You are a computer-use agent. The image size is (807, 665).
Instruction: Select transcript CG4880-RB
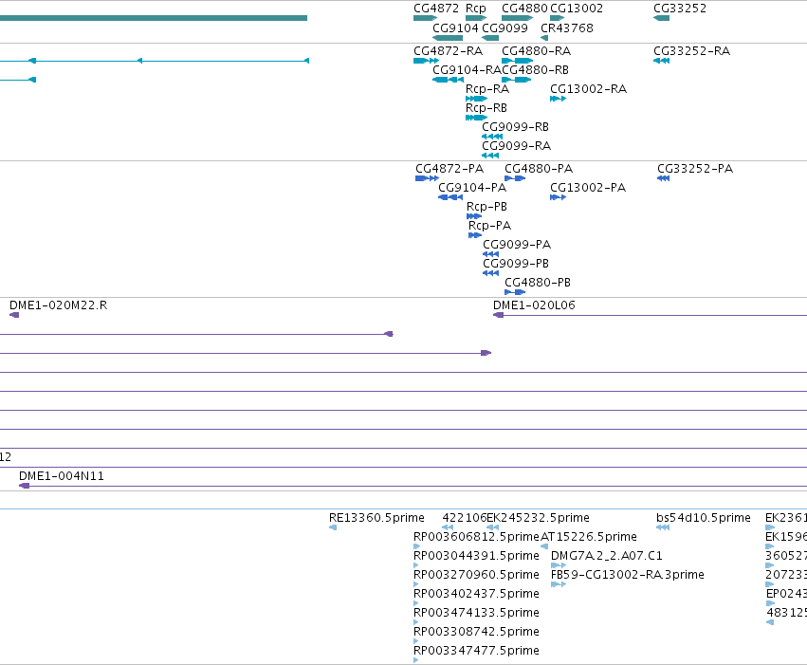(x=535, y=69)
